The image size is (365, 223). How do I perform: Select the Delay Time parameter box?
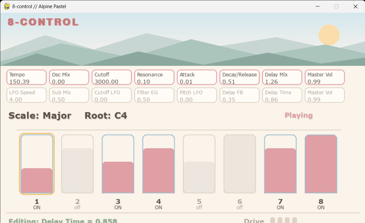[282, 95]
